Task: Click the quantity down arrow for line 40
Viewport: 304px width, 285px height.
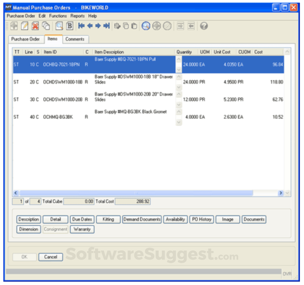Action: (178, 122)
